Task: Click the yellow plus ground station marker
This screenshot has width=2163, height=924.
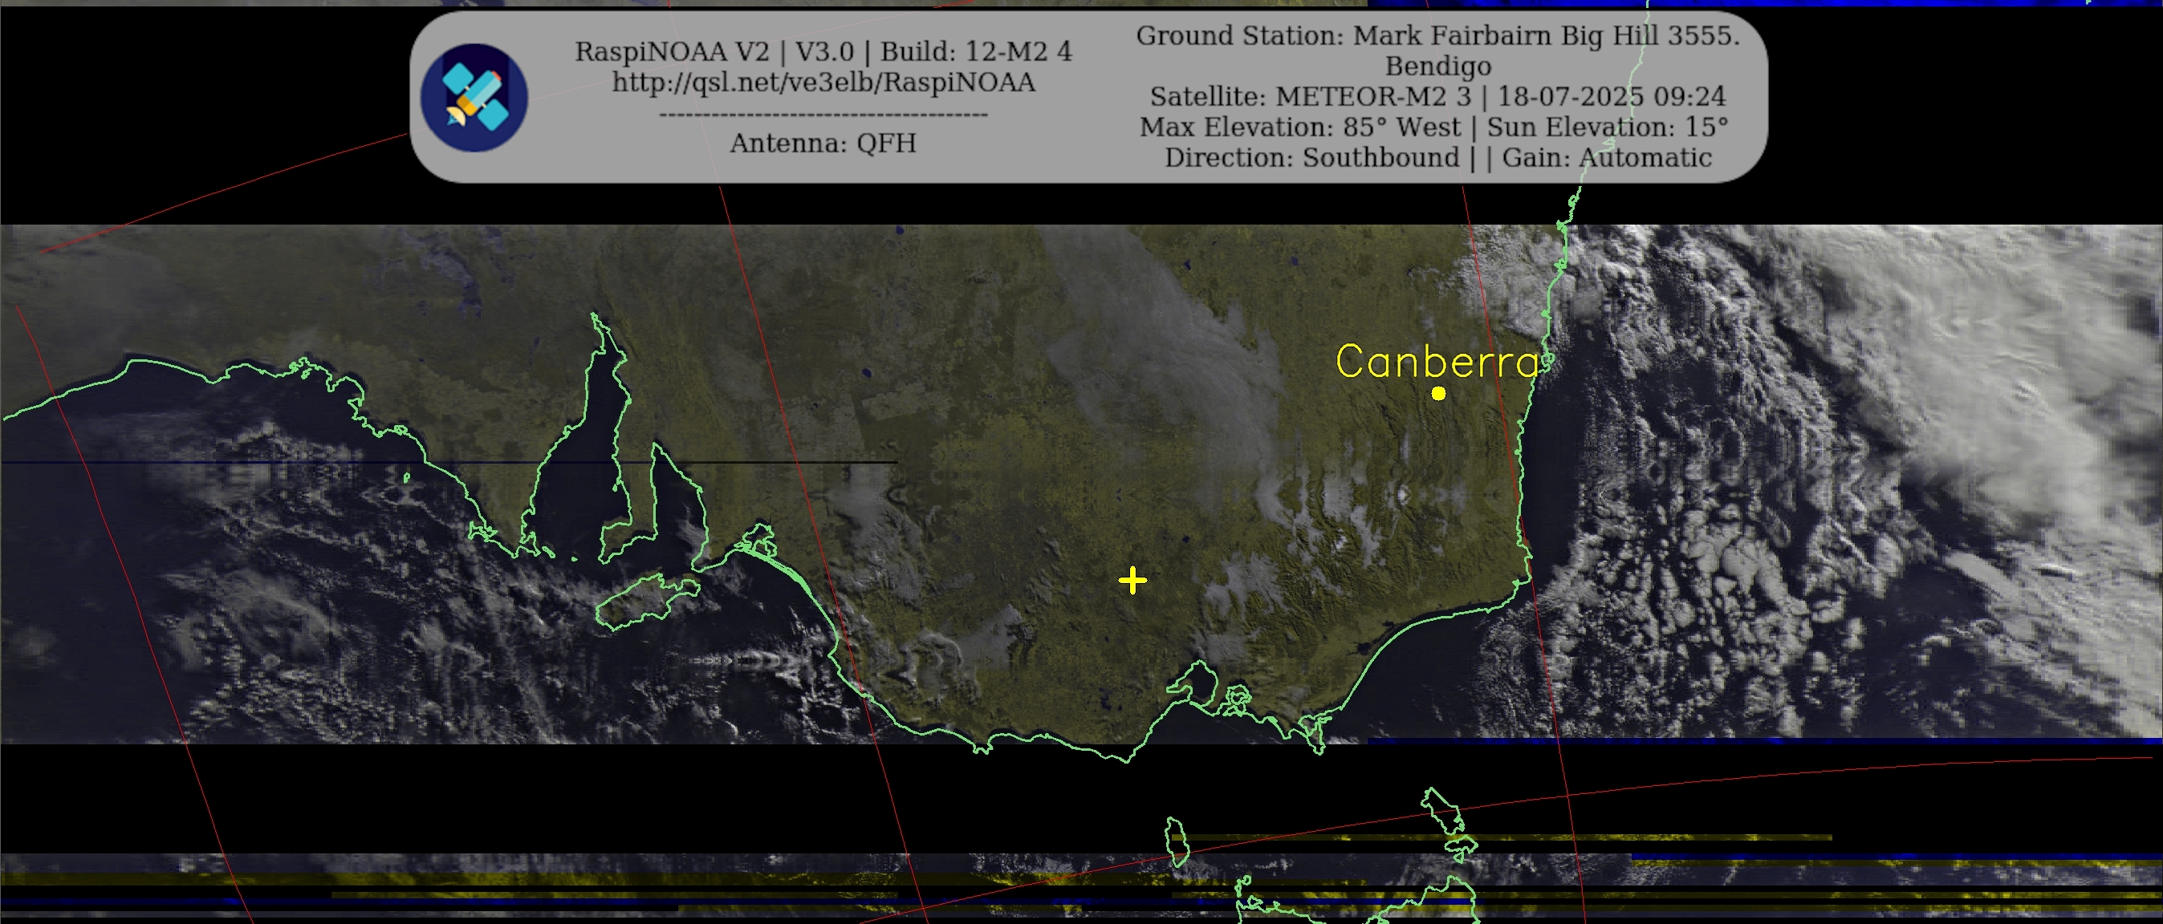Action: [1132, 580]
